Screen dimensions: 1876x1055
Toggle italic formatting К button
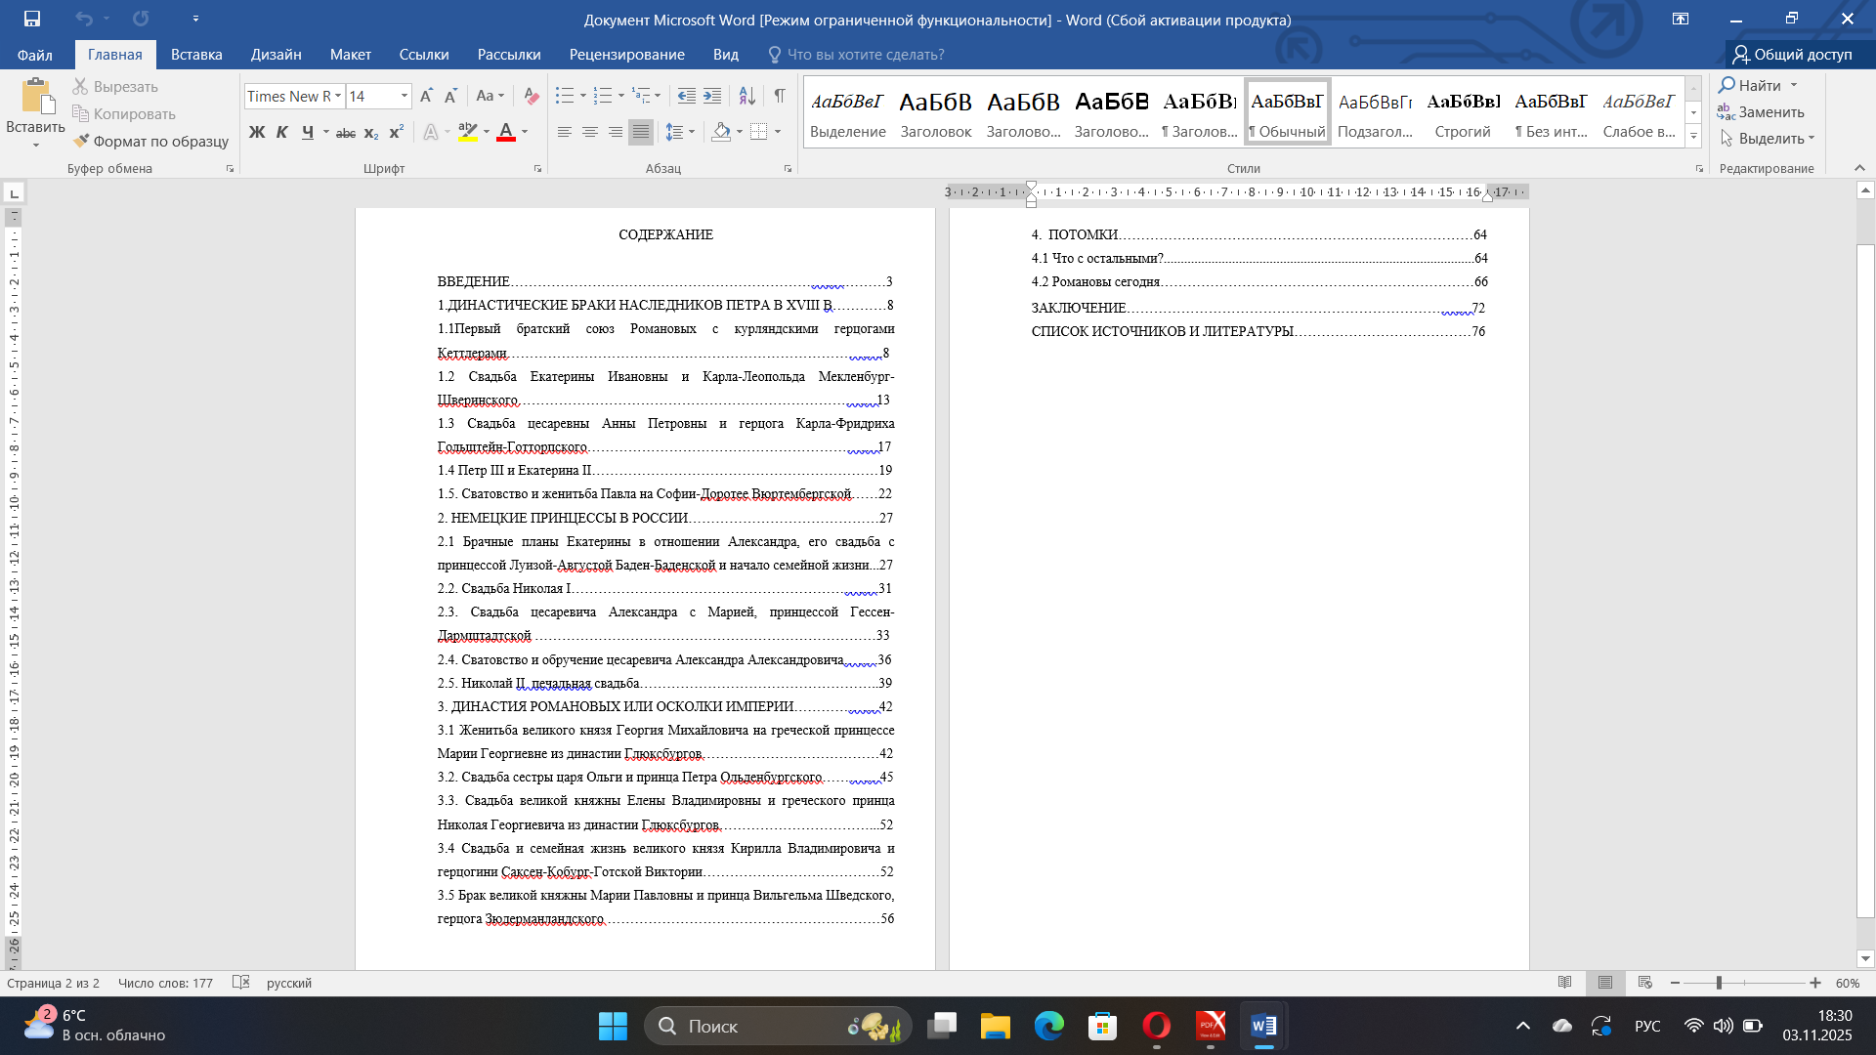[x=282, y=132]
